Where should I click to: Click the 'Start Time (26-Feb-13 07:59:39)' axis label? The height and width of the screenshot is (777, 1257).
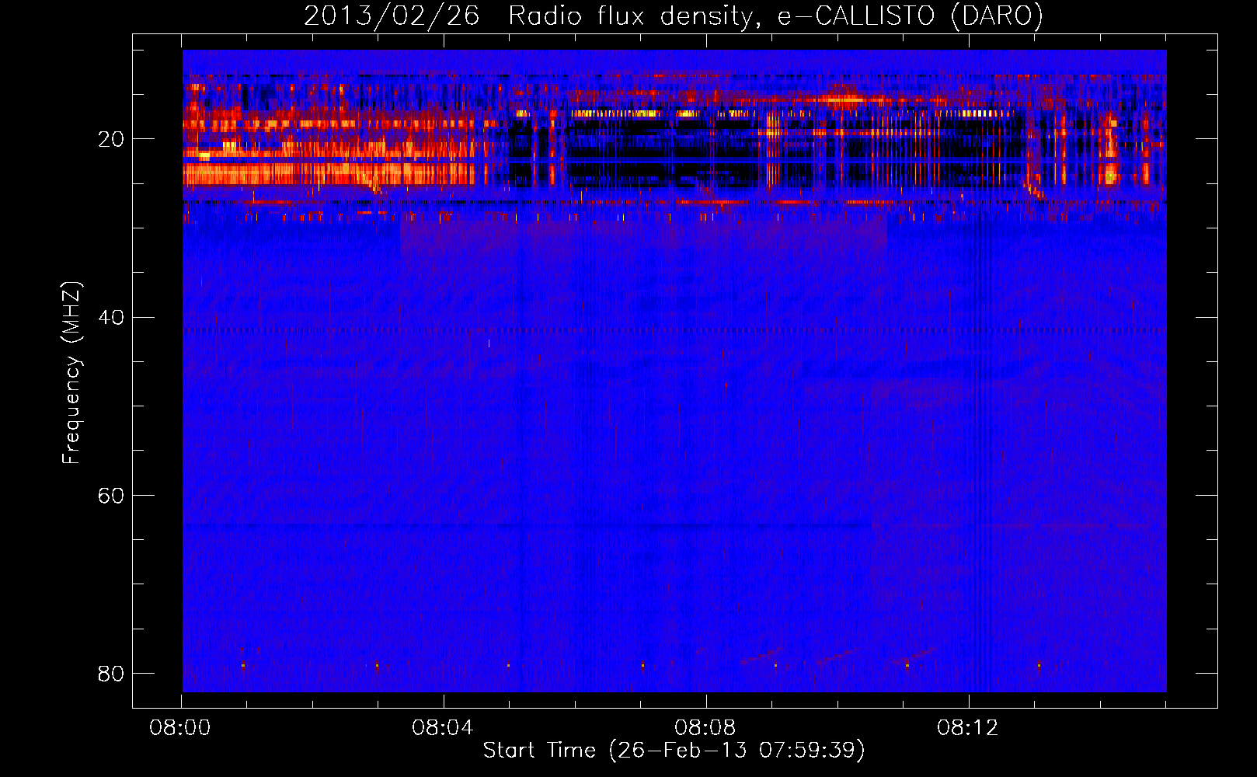(674, 750)
